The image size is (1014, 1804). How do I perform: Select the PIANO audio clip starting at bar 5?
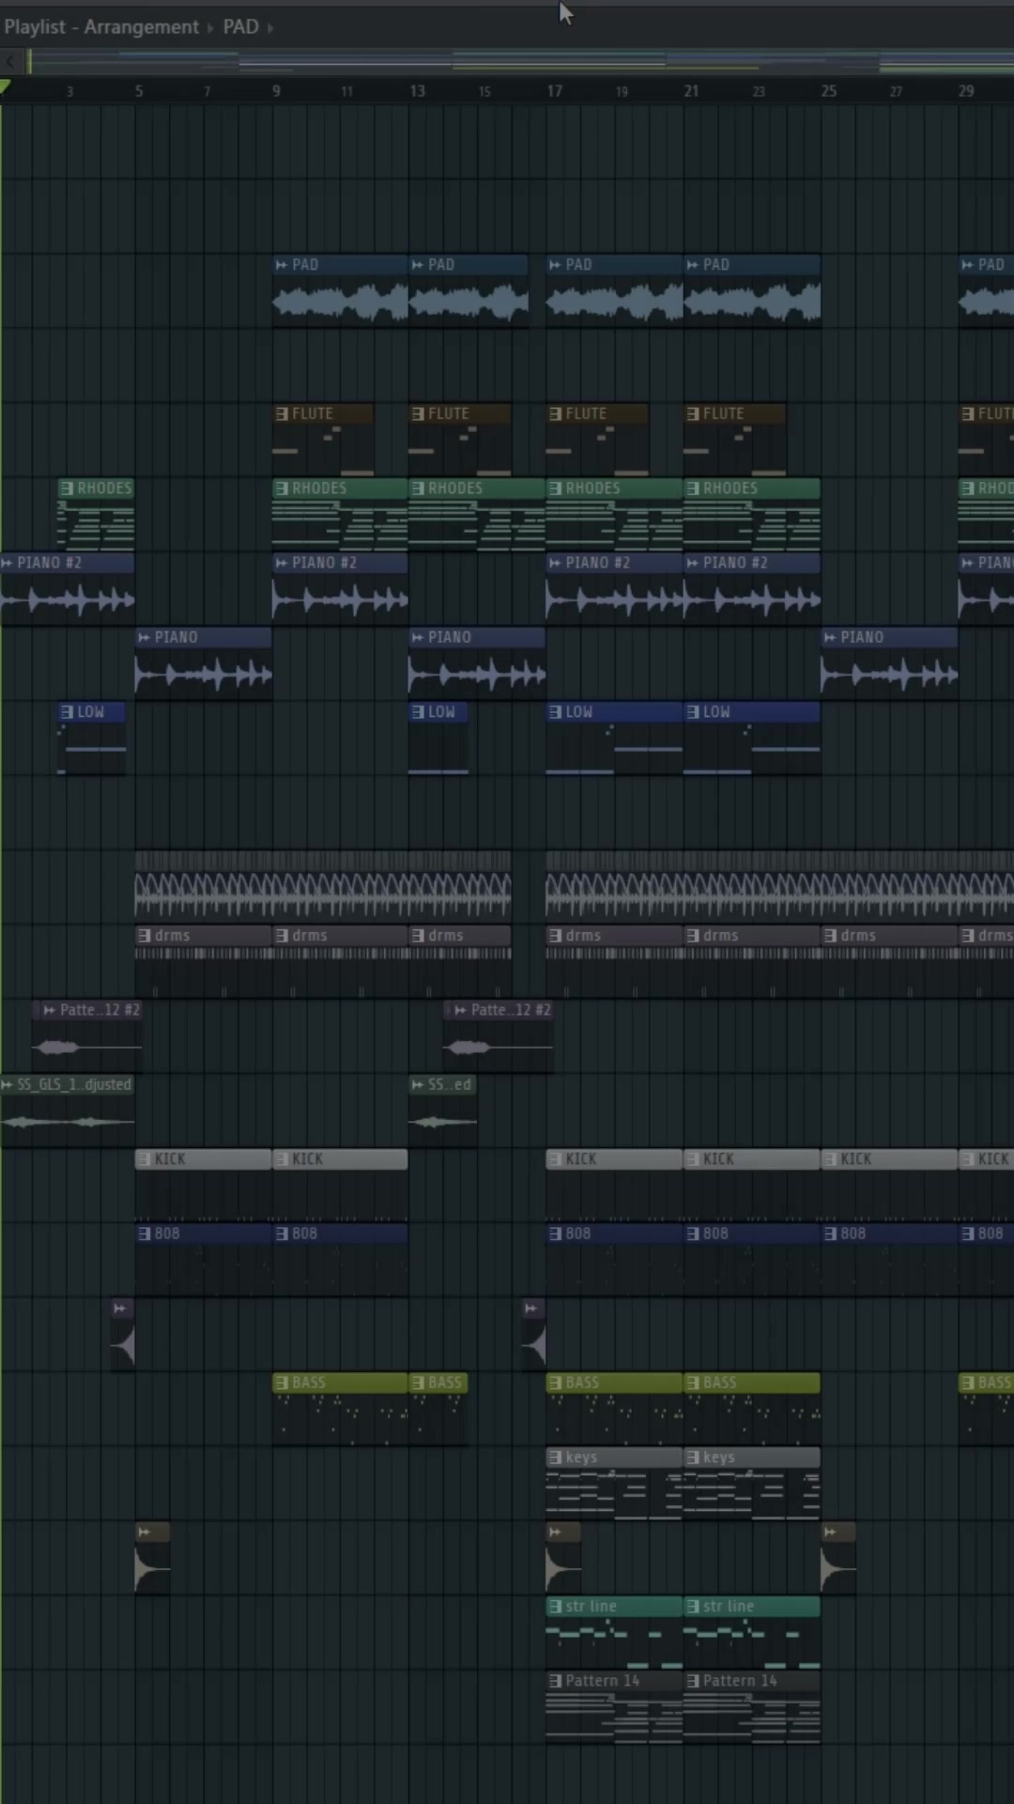tap(204, 663)
